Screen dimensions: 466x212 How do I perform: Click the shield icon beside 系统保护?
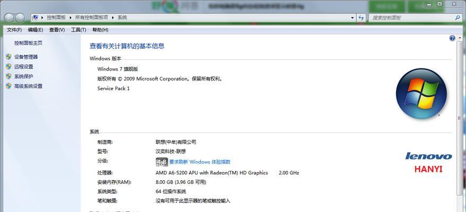click(8, 76)
